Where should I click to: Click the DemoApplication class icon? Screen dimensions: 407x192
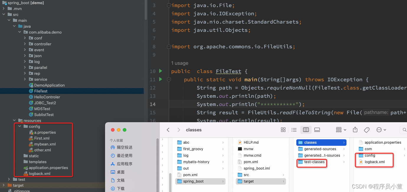pos(31,85)
